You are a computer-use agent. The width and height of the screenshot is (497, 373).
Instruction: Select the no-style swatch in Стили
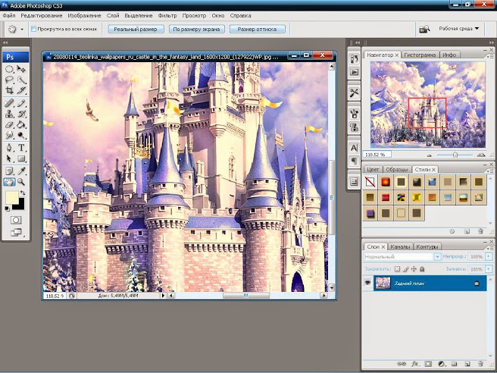tap(370, 182)
